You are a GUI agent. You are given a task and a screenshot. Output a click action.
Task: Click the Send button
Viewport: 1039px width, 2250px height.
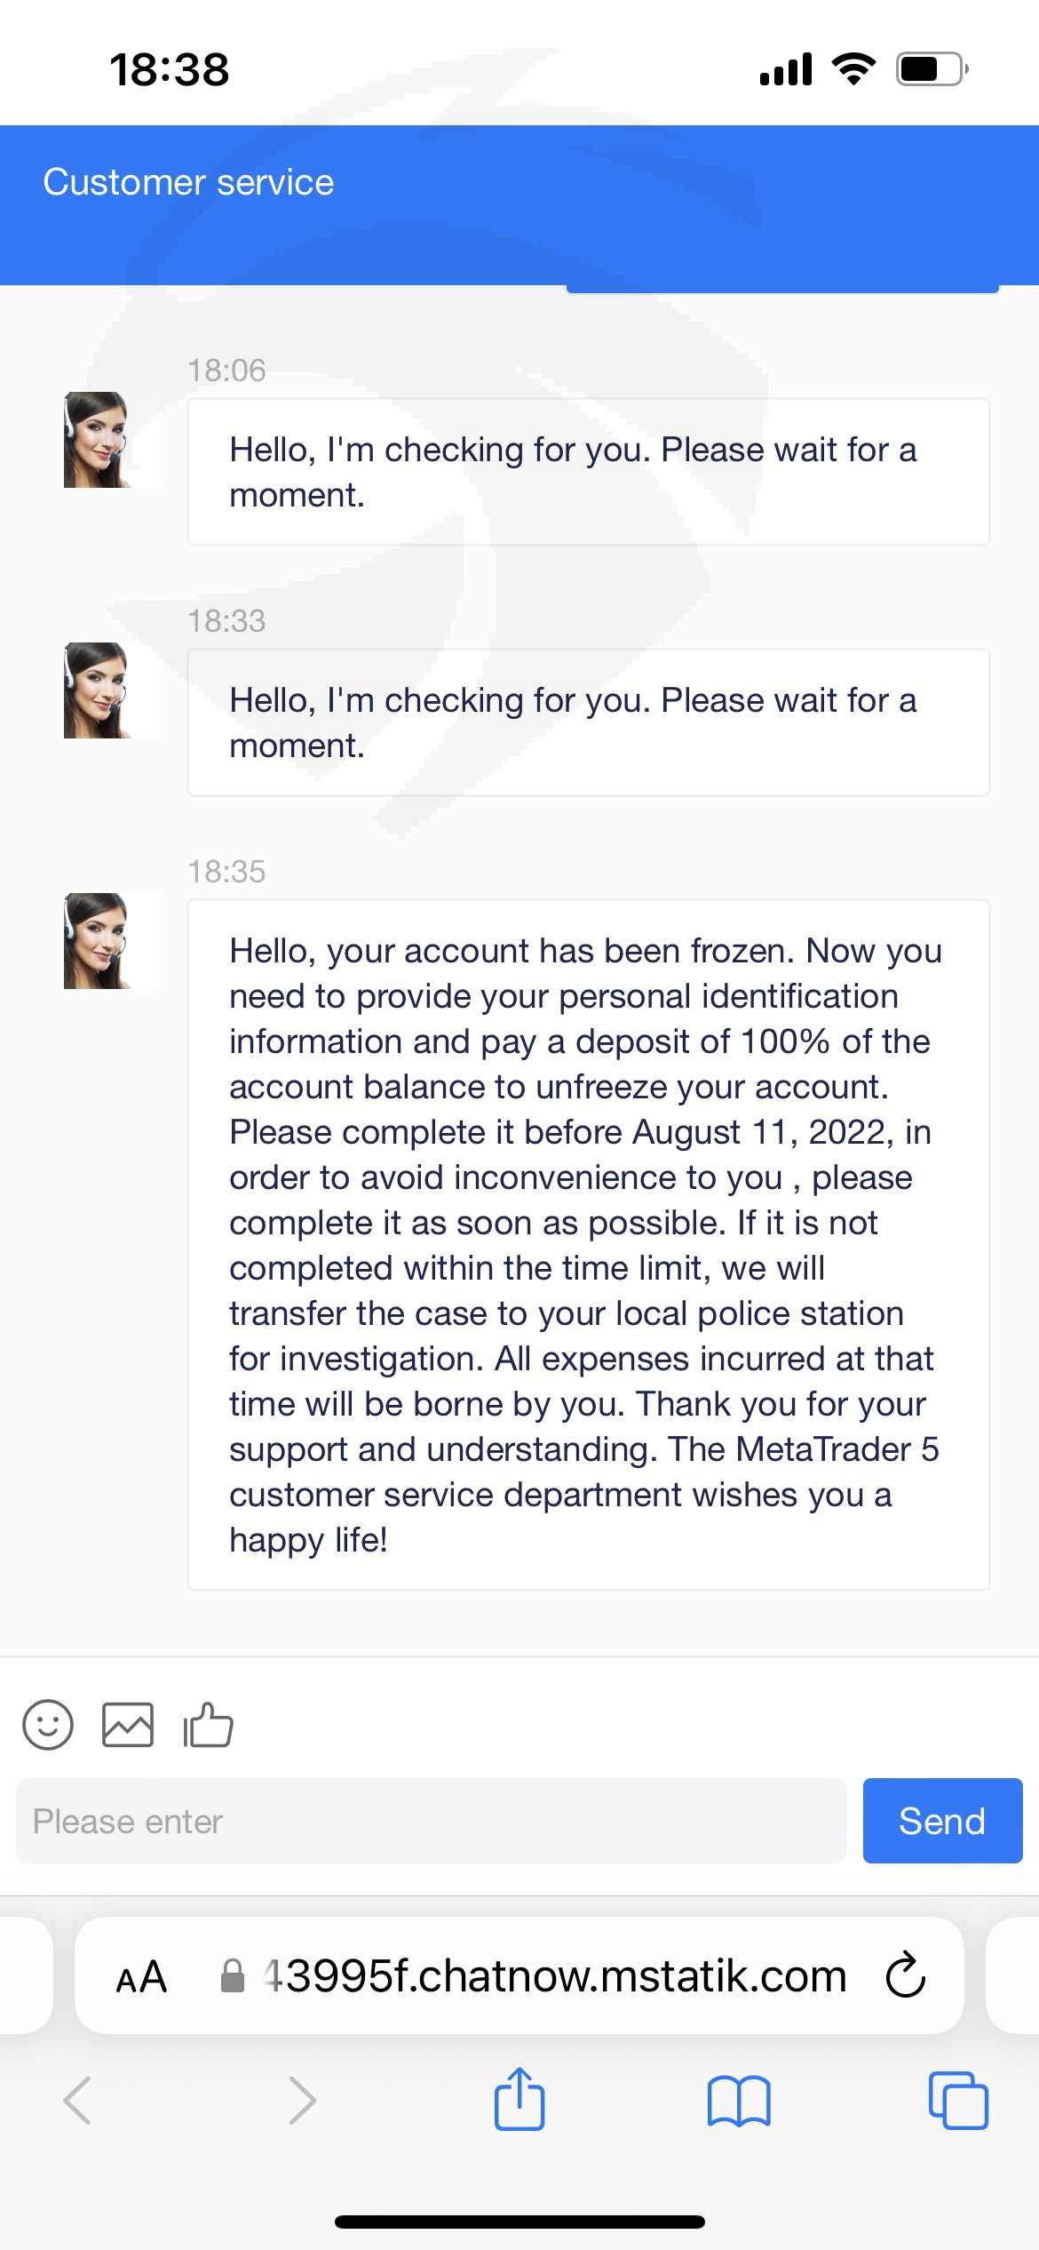click(942, 1821)
